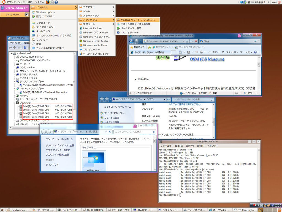This screenshot has height=212, width=282.
Task: Click the IE address field with os-museum.com
Action: point(163,41)
